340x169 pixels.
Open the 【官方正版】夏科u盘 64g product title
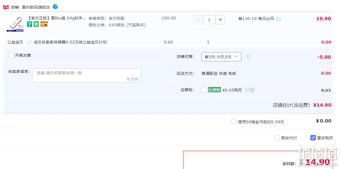57,18
